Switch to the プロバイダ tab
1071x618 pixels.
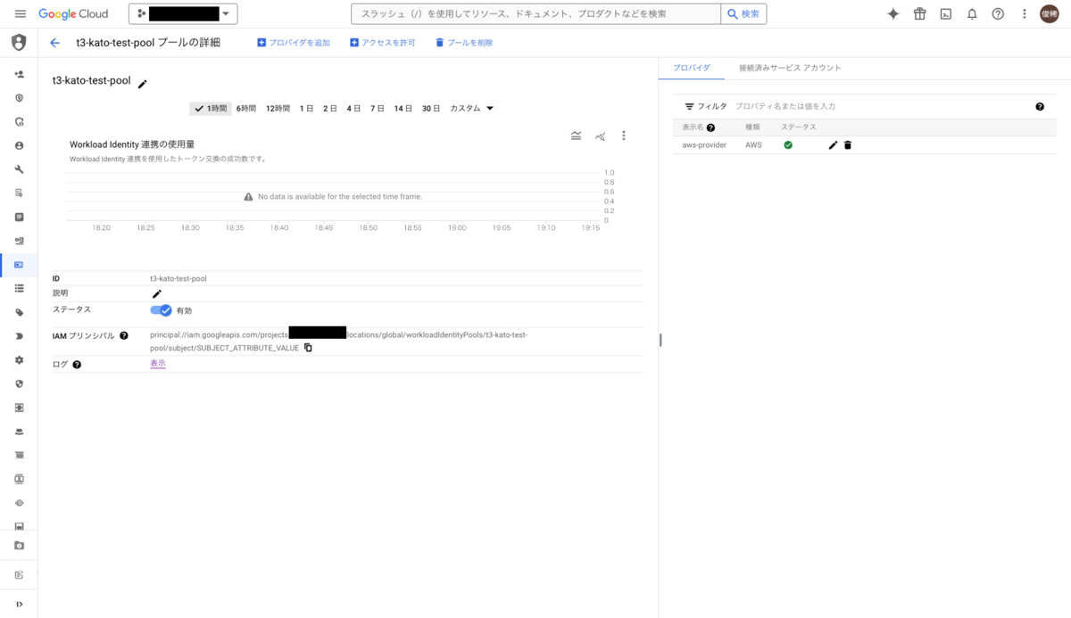(x=691, y=68)
